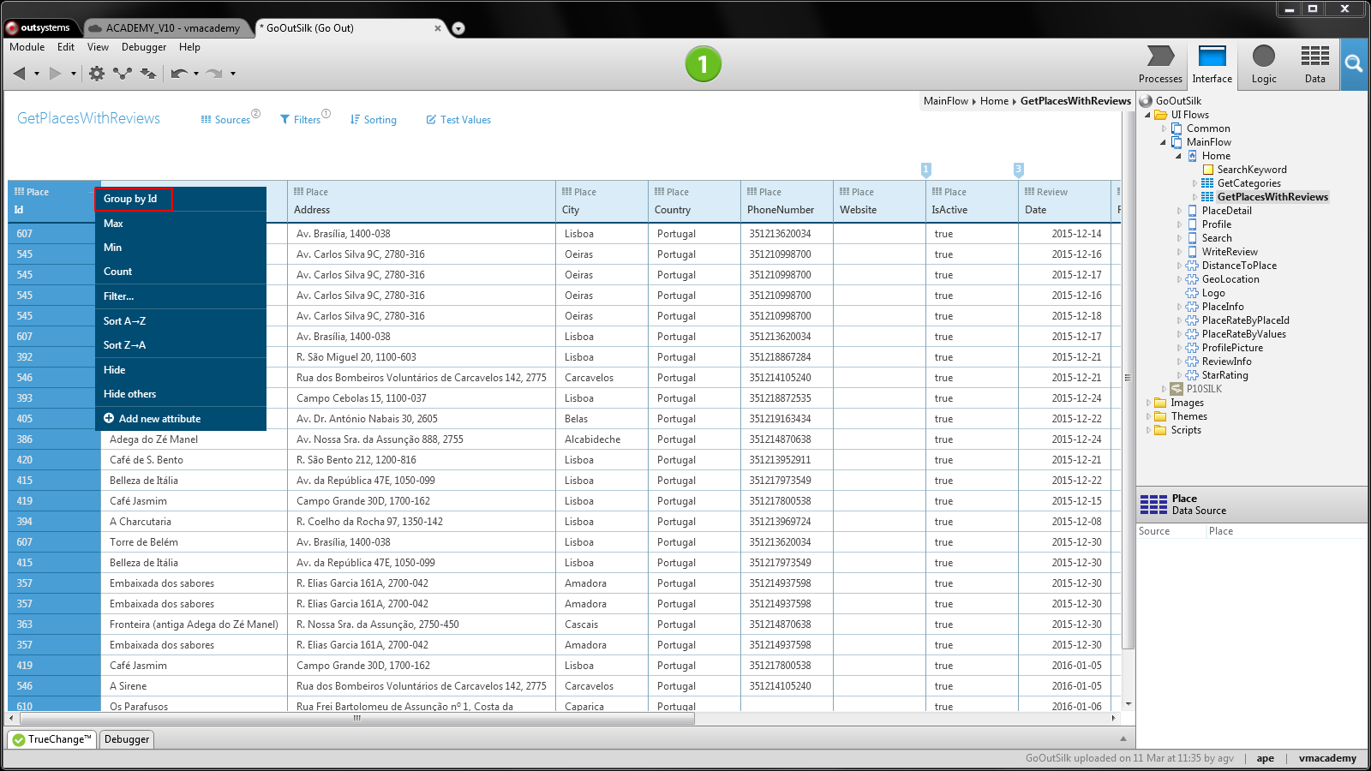1371x771 pixels.
Task: Expand the PlaceDetail screen node
Action: coord(1179,211)
